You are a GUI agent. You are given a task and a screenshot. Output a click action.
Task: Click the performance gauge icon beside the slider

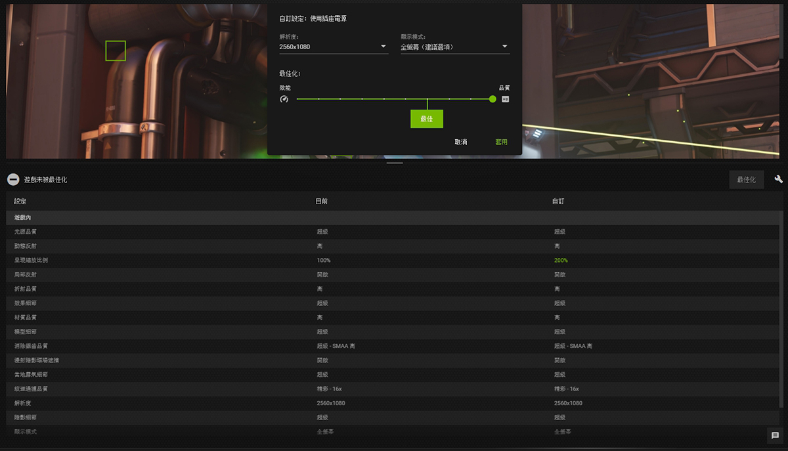click(284, 99)
